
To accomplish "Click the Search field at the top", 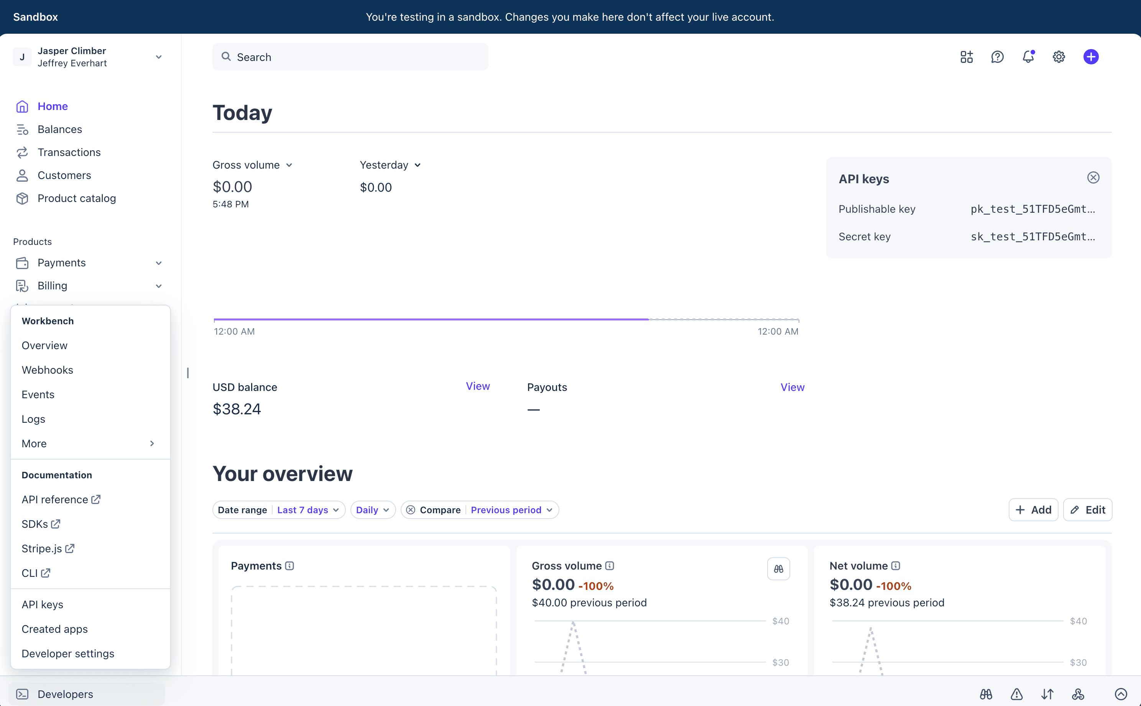I will click(x=350, y=56).
